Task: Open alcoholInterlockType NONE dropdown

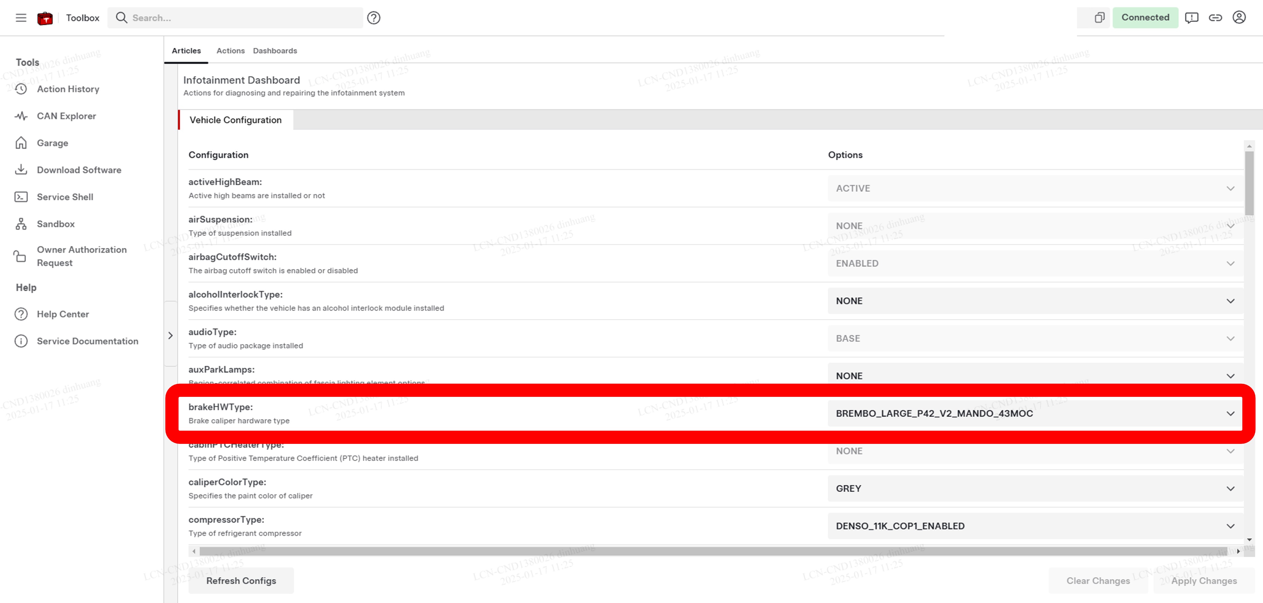Action: coord(1035,301)
